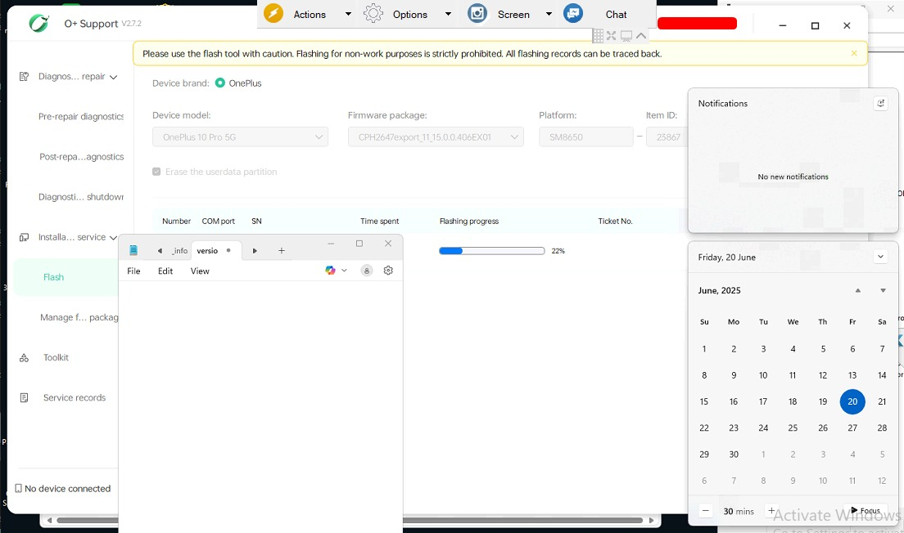
Task: Open the File menu in Notepad
Action: tap(133, 271)
